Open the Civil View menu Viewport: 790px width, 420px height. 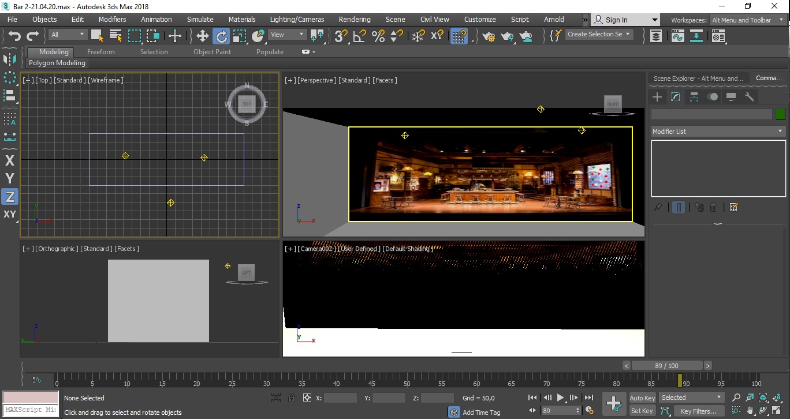[434, 19]
